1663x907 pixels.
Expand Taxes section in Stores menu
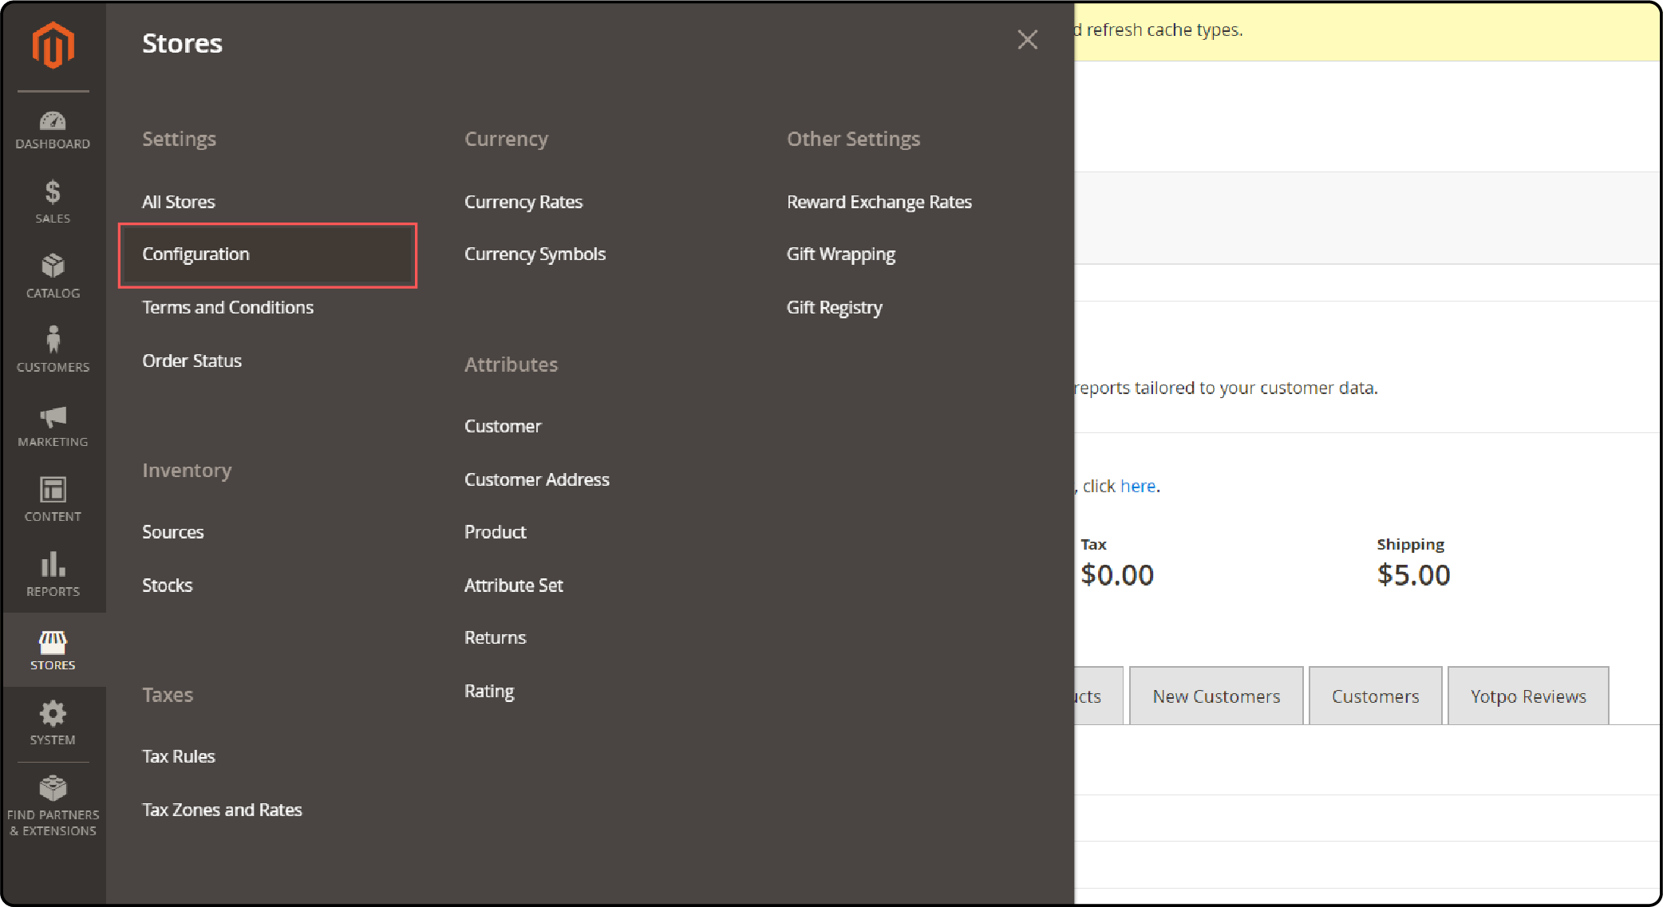167,694
